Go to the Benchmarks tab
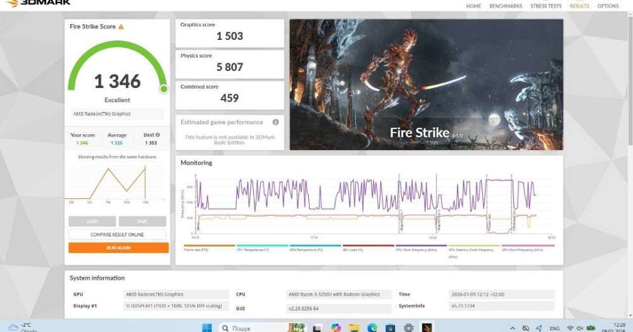This screenshot has width=633, height=332. (x=505, y=6)
